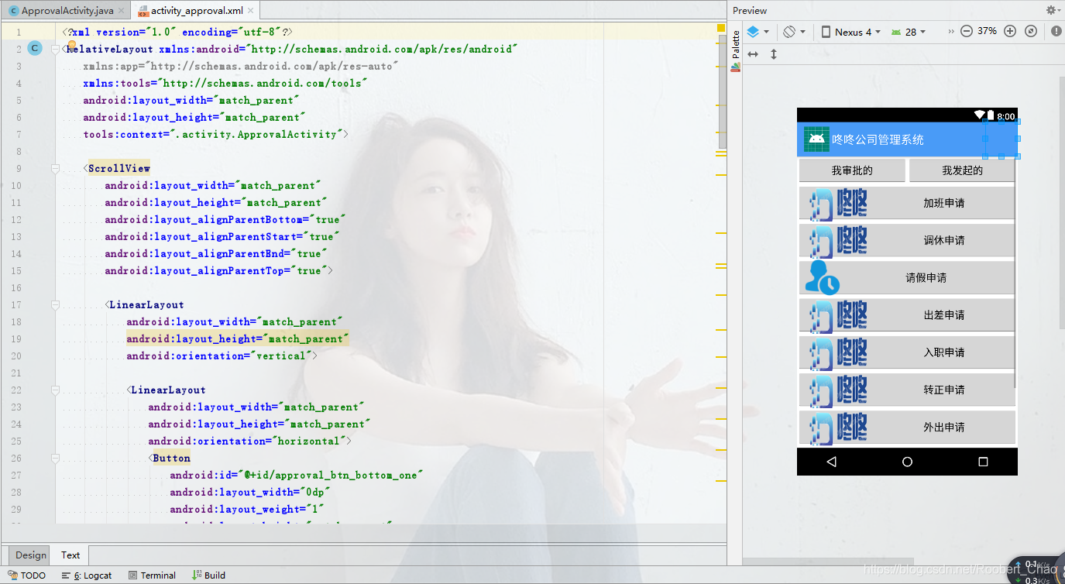The height and width of the screenshot is (584, 1065).
Task: Click the highlighted layout_height line 19
Action: [238, 338]
